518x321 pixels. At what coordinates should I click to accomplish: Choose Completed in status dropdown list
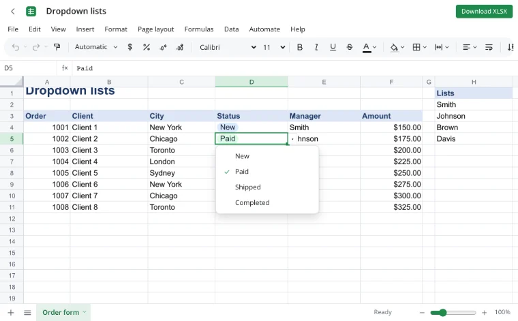(x=267, y=203)
